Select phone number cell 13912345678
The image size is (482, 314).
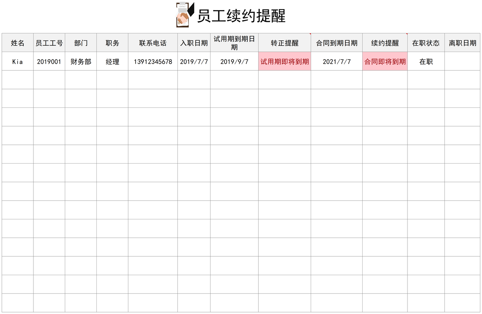point(153,61)
